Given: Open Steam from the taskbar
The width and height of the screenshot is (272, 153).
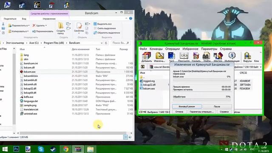Looking at the screenshot, I should coord(53,149).
